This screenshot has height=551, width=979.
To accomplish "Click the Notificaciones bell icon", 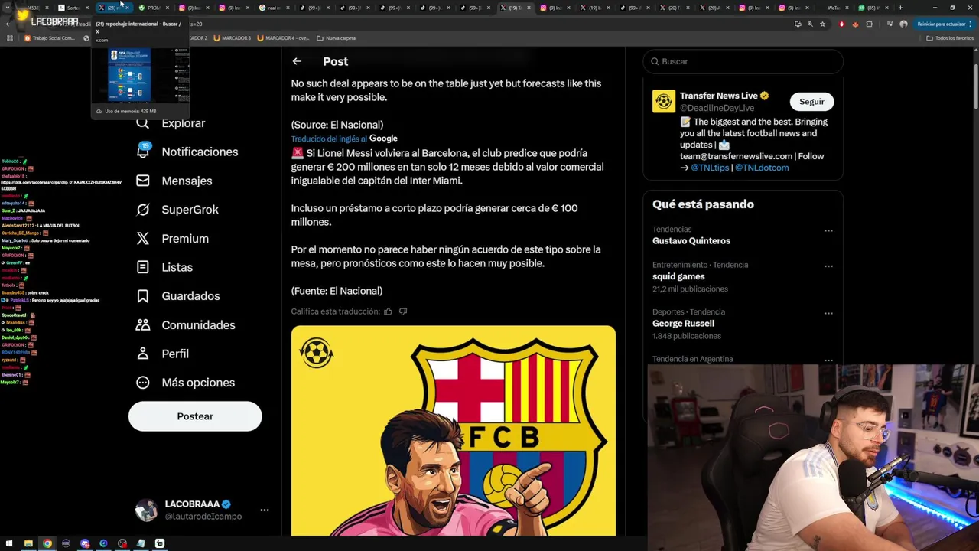I will click(x=143, y=152).
